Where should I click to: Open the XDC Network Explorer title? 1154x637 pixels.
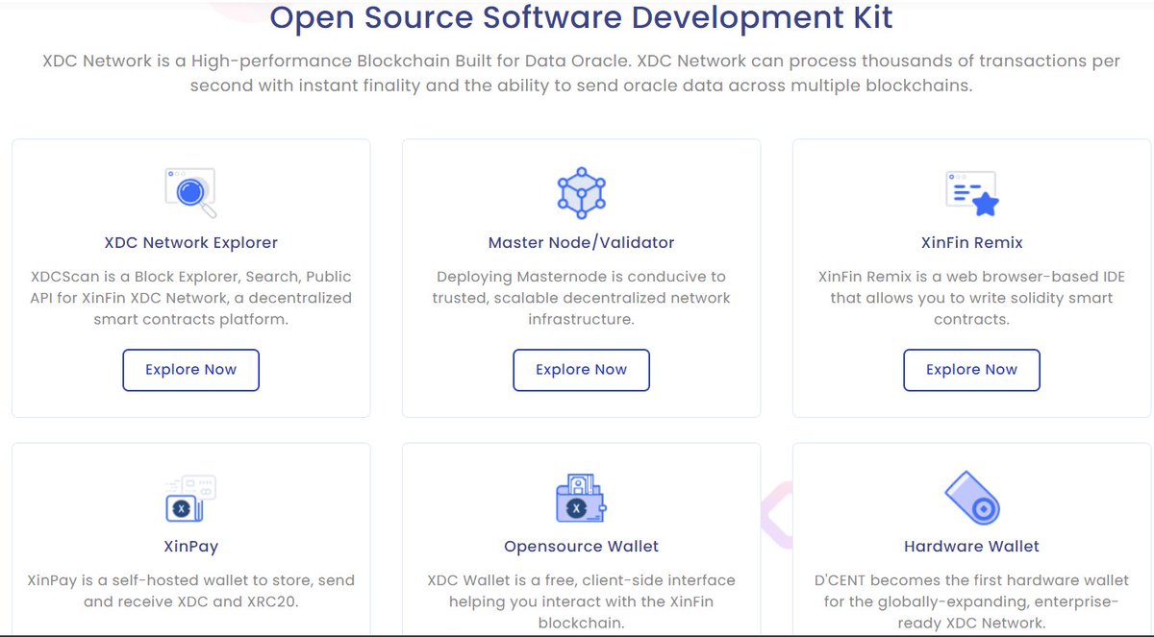(x=190, y=242)
